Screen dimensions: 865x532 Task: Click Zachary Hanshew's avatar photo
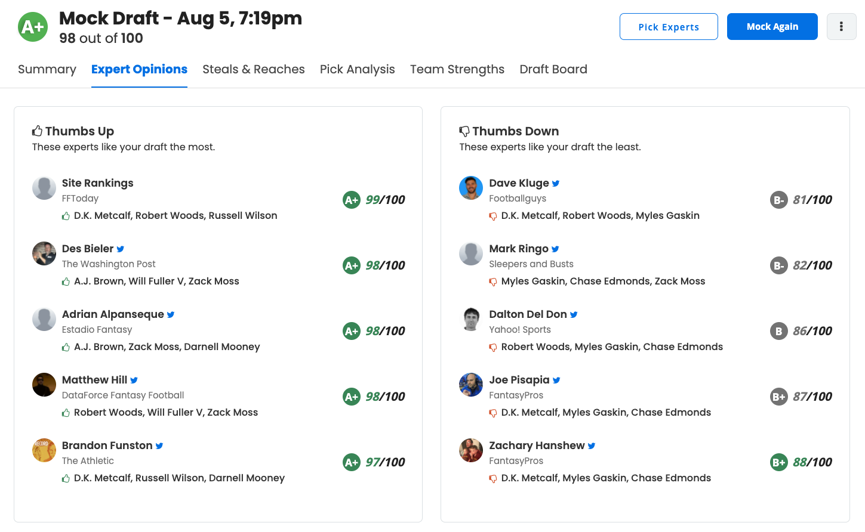pos(471,450)
